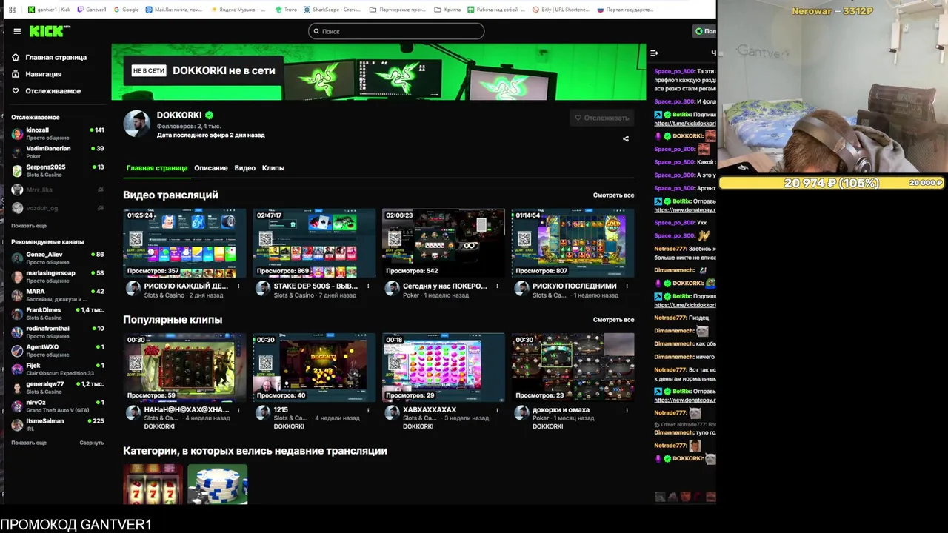Open options for РИСКУЮ КАЖДЫЙ ДЕ... video
The image size is (948, 533).
pyautogui.click(x=238, y=286)
